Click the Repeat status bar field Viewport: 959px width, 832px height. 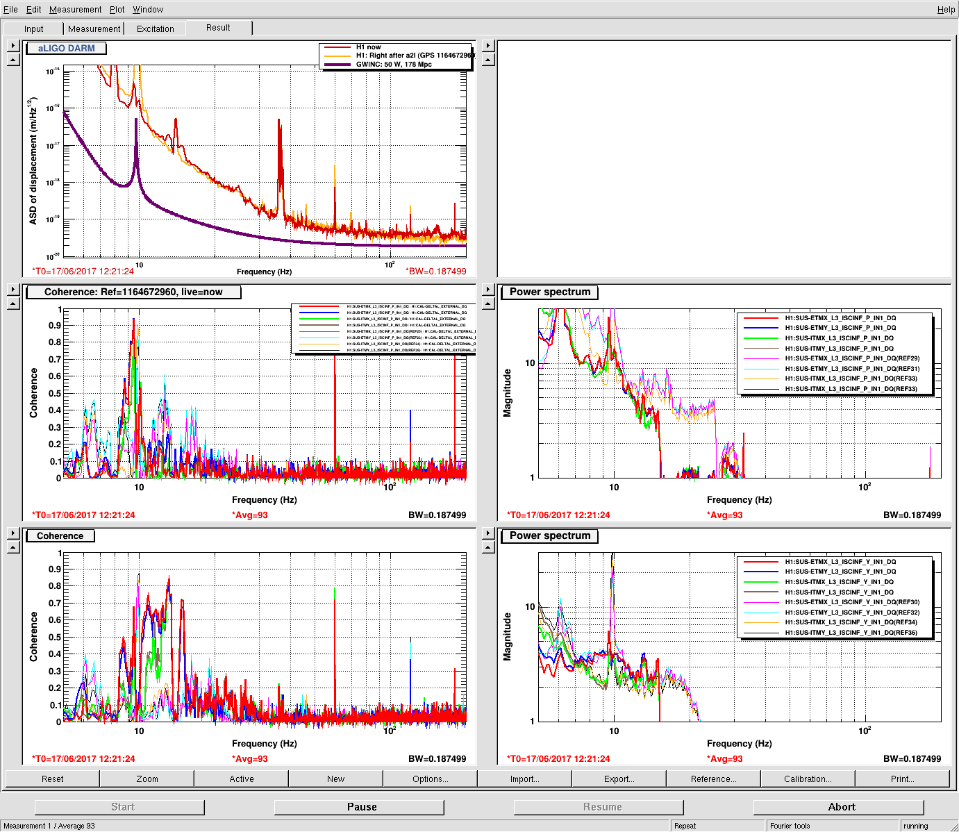(x=717, y=826)
